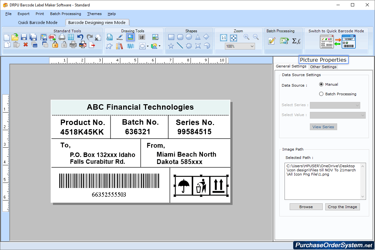Viewport: 375px width, 250px height.
Task: Open the Select Series dropdown
Action: pyautogui.click(x=335, y=105)
